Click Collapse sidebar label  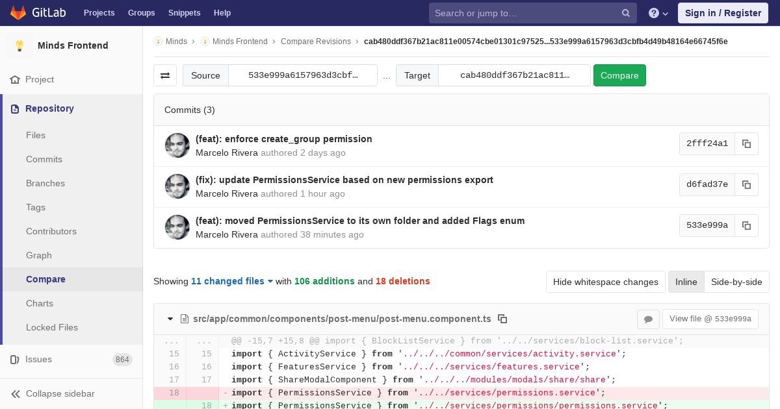coord(60,393)
